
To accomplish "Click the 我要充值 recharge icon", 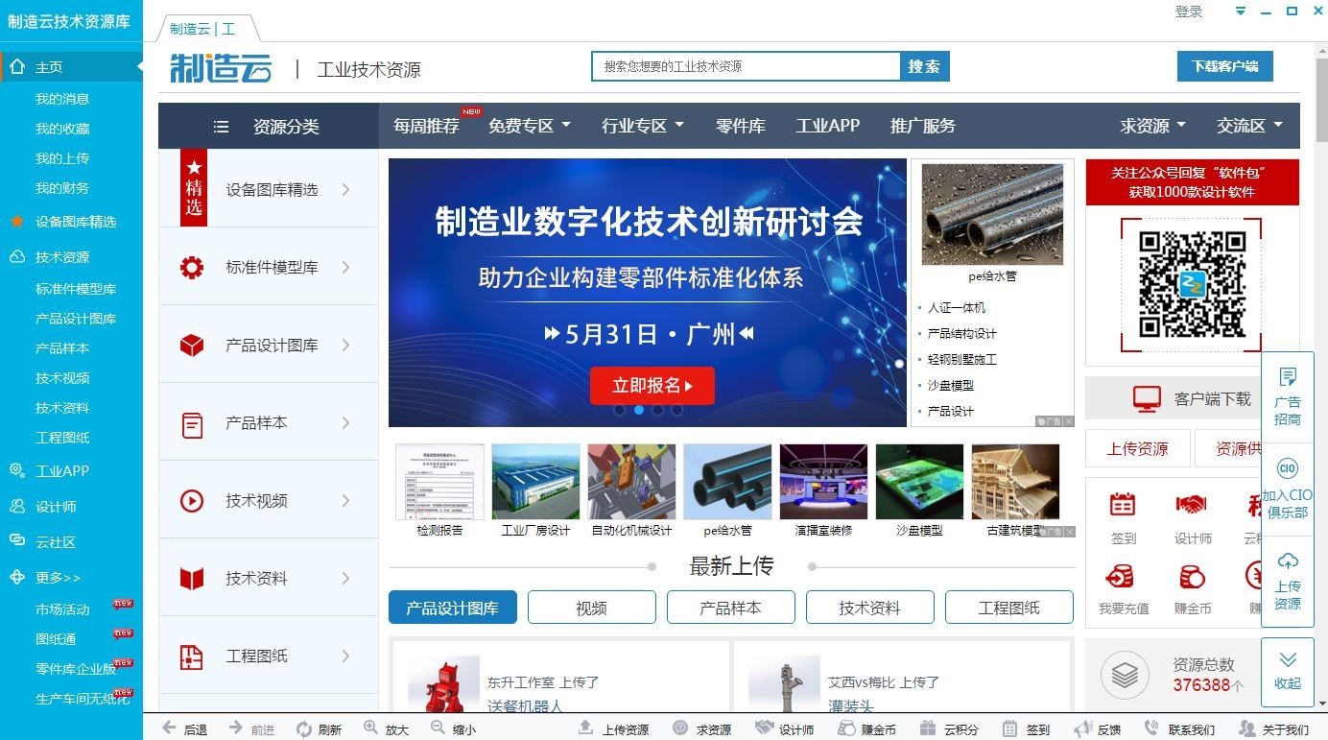I will [1120, 576].
